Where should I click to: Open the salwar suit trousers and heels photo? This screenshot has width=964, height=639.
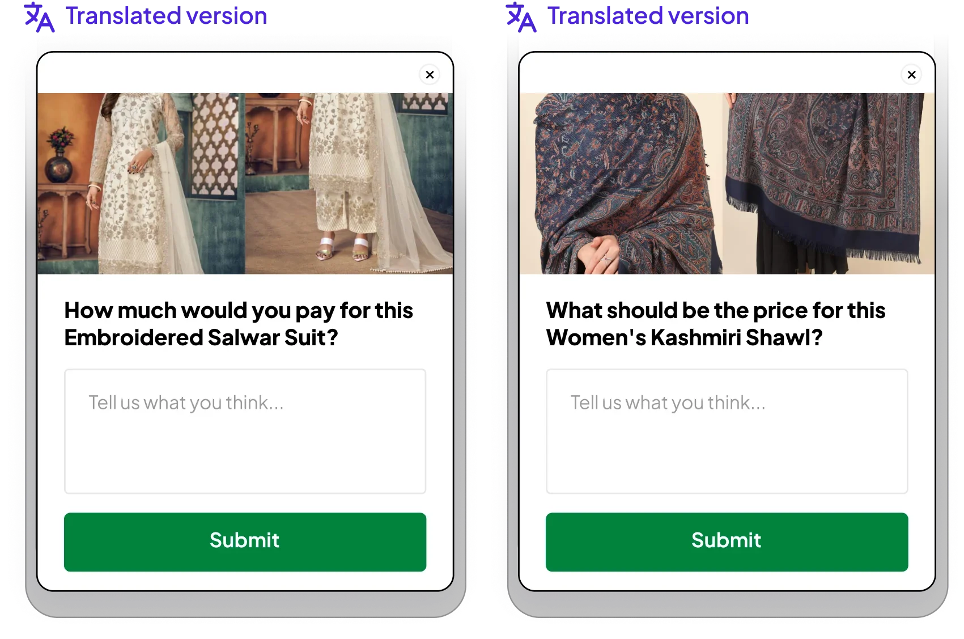(349, 183)
